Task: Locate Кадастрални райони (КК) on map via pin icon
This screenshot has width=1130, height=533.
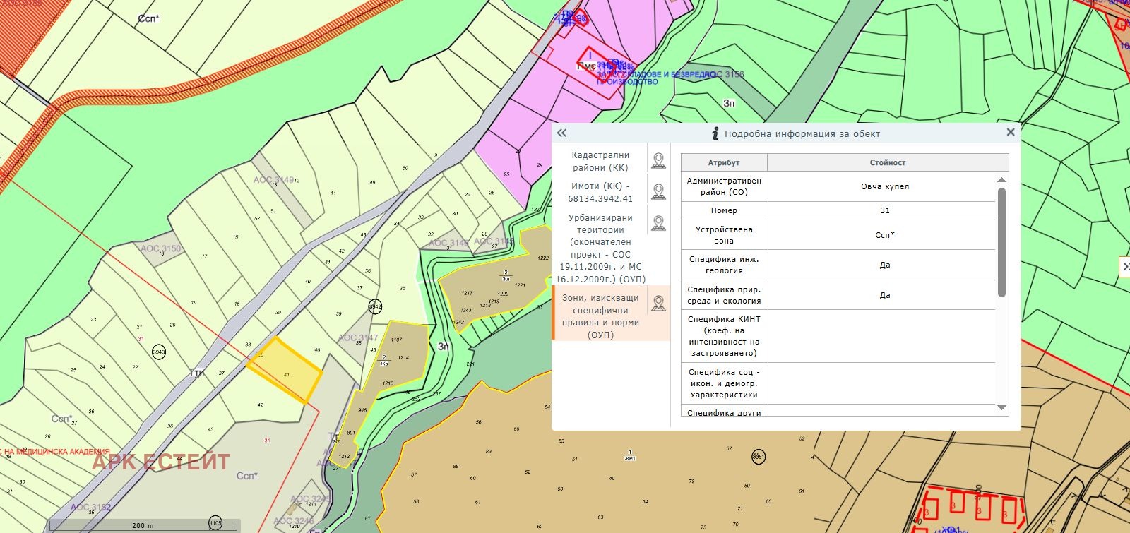Action: coord(658,161)
